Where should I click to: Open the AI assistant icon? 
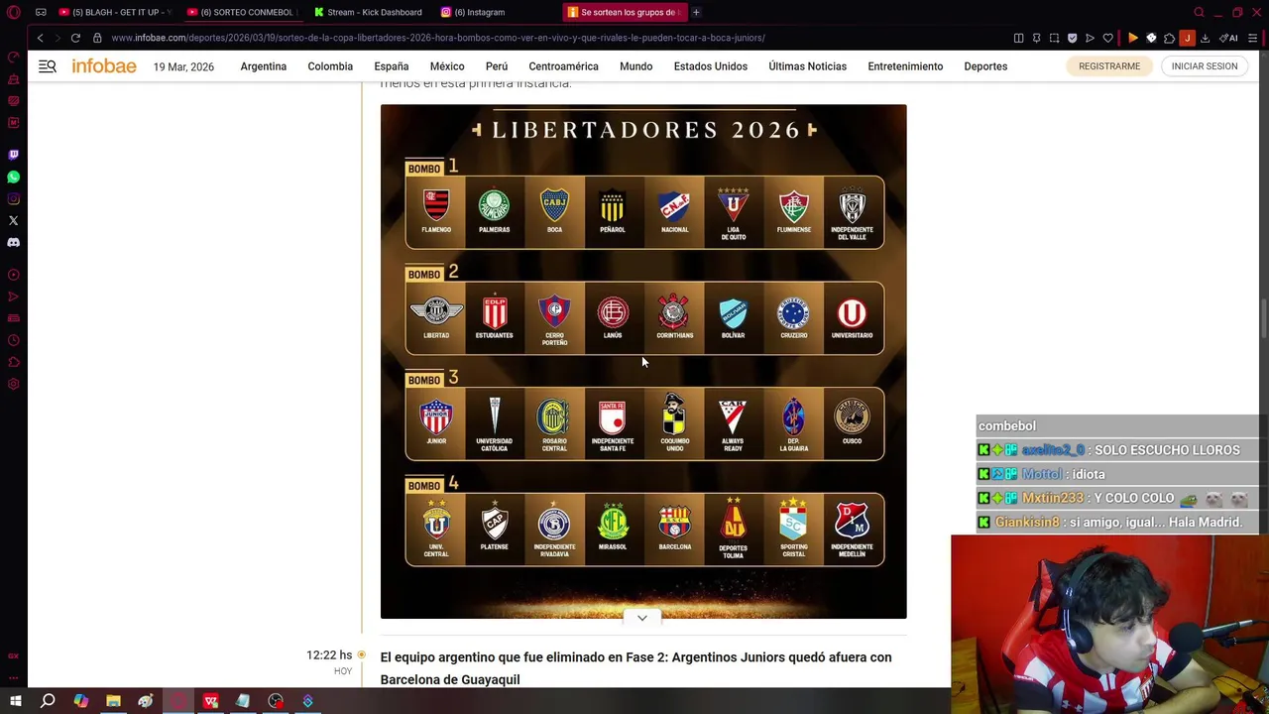coord(1228,38)
